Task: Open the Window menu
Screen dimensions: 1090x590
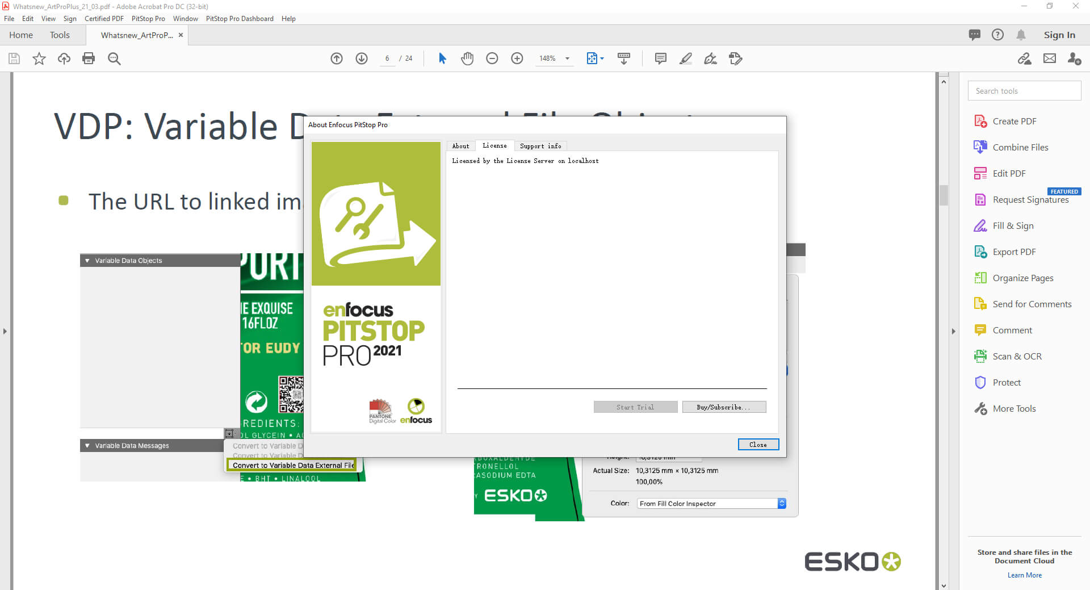Action: [x=186, y=19]
